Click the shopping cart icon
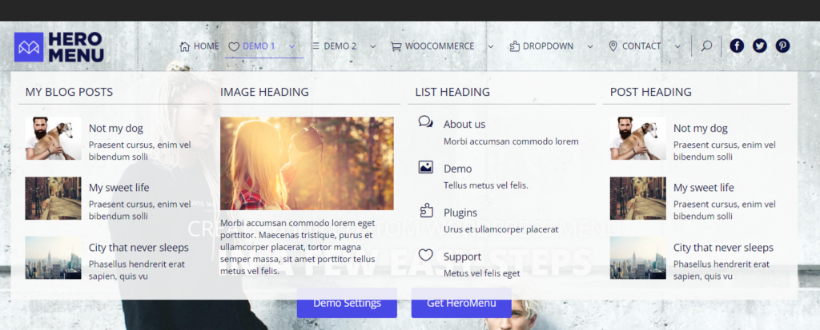820x330 pixels. point(396,46)
